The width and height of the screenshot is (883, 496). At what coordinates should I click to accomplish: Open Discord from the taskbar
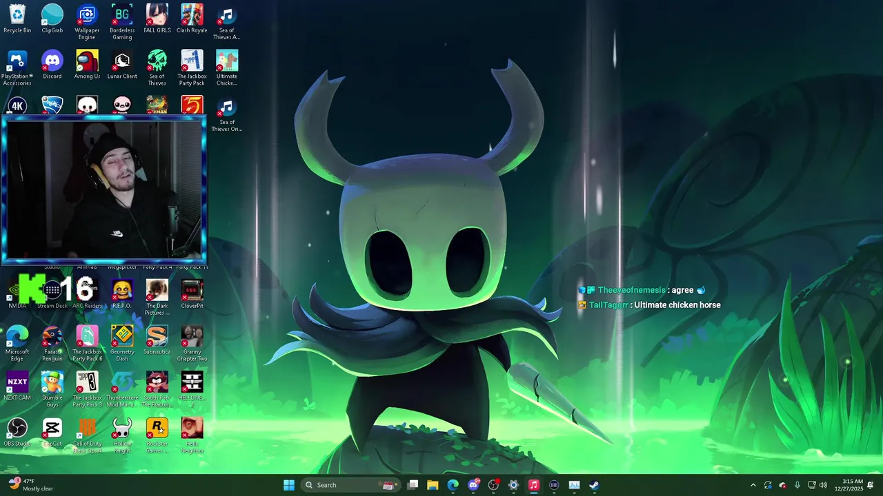point(473,485)
